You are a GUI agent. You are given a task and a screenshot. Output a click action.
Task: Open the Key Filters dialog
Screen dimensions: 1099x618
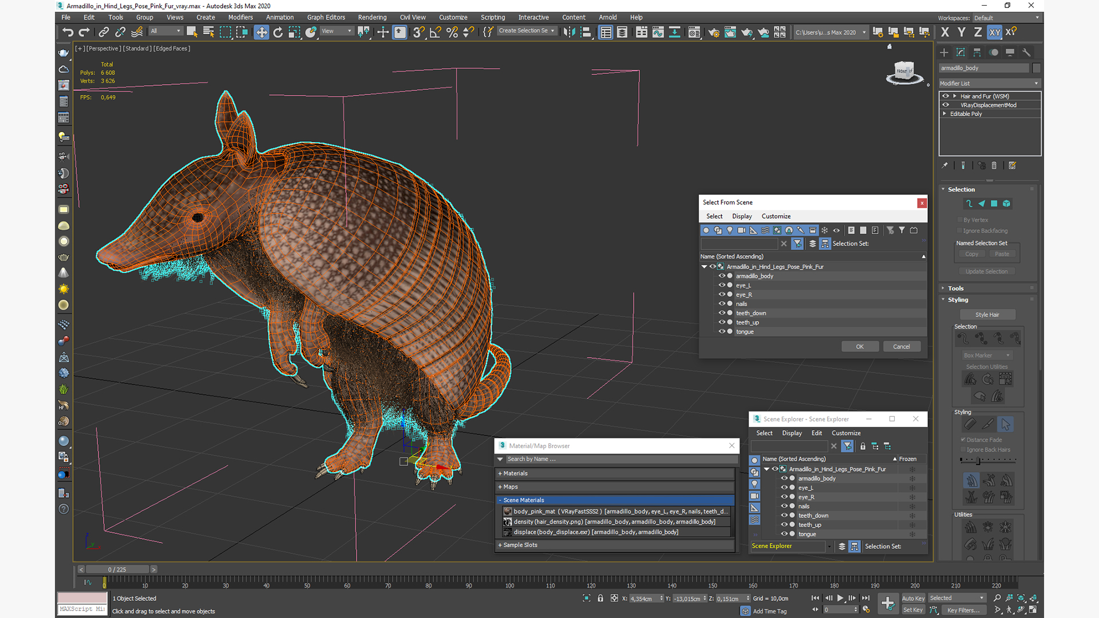coord(963,610)
